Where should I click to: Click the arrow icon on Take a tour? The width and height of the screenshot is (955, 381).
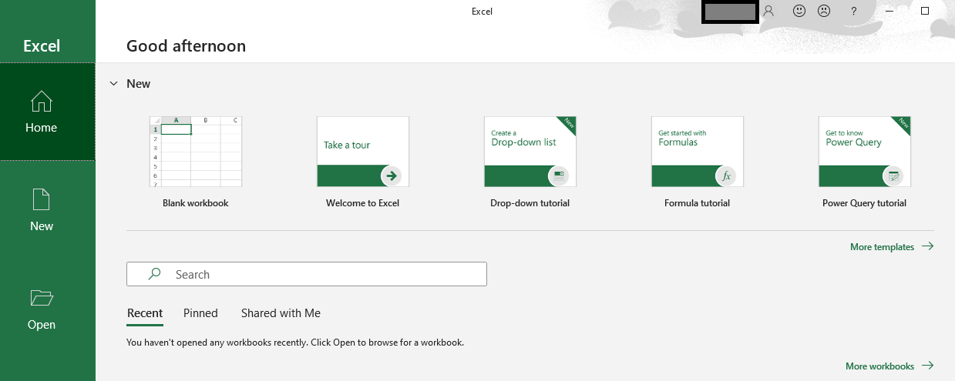(x=392, y=175)
